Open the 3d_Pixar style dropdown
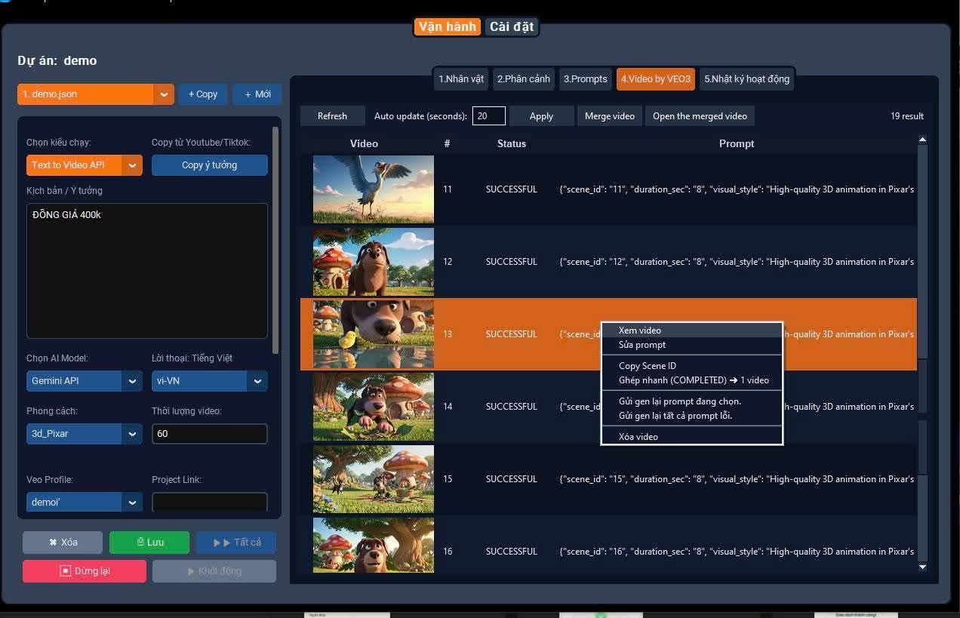960x618 pixels. (x=132, y=434)
